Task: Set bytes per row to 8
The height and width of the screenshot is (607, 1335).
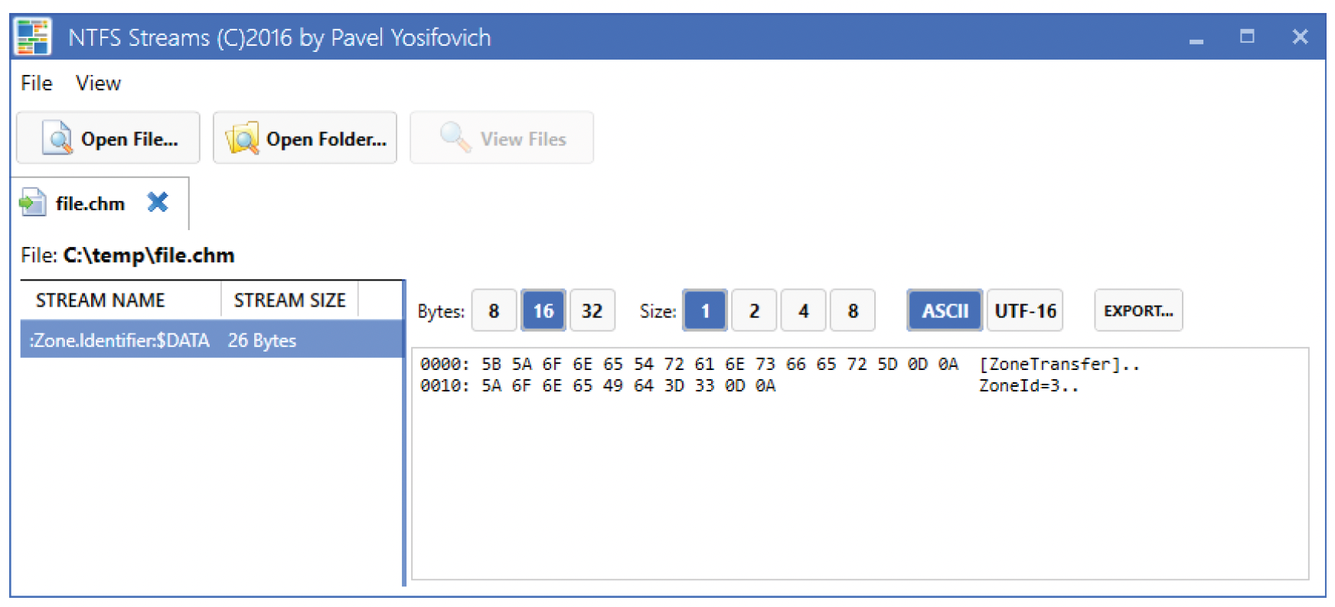Action: click(x=494, y=310)
